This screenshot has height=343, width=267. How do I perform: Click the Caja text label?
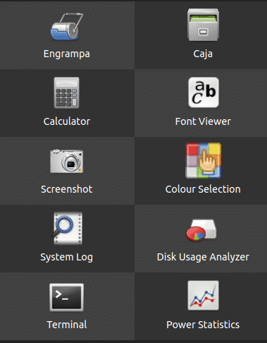point(203,54)
